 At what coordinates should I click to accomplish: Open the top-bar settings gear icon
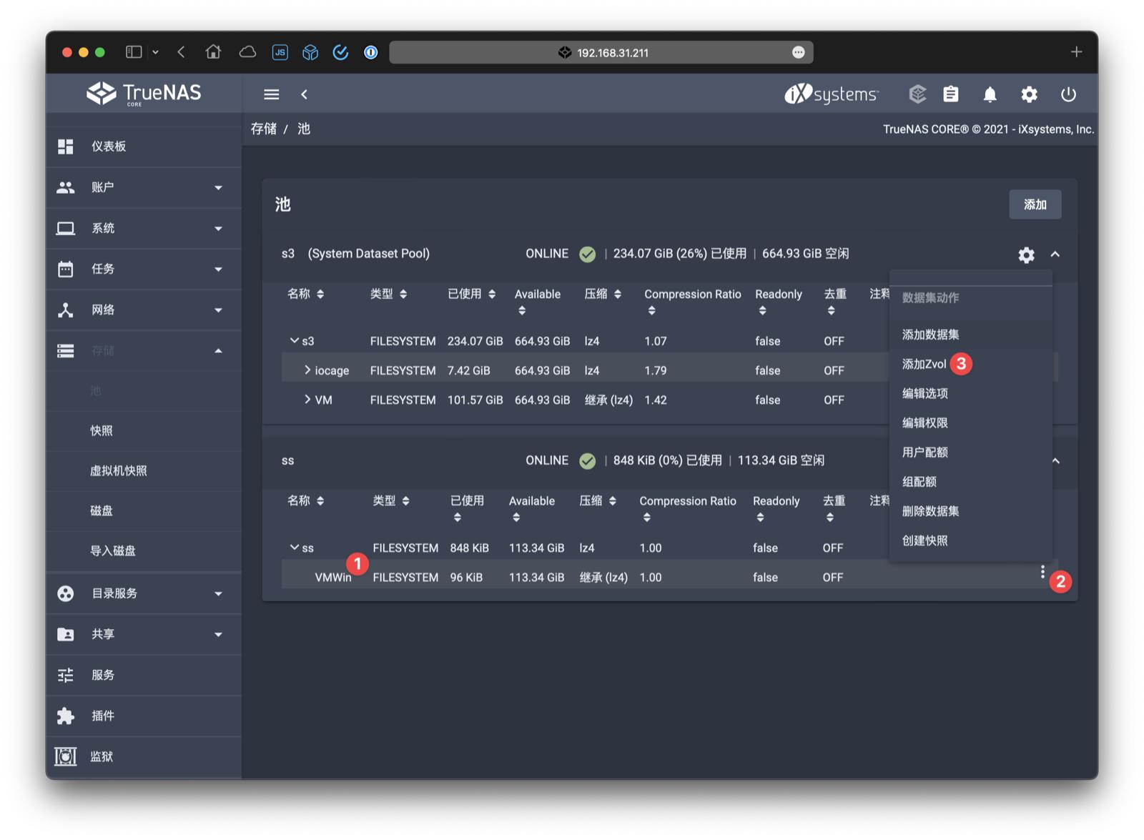[1030, 94]
